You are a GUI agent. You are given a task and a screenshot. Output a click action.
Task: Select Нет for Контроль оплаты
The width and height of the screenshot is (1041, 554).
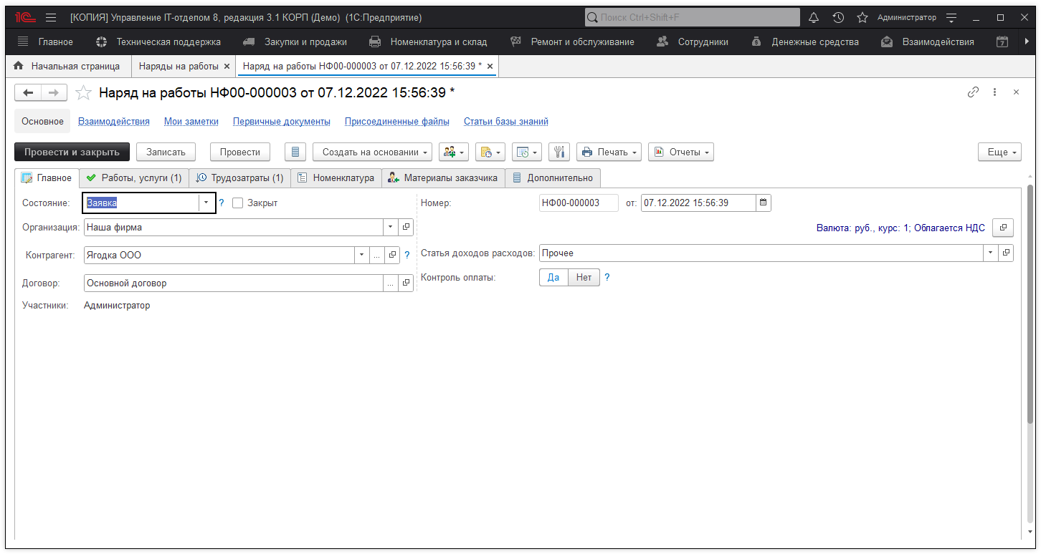click(584, 278)
